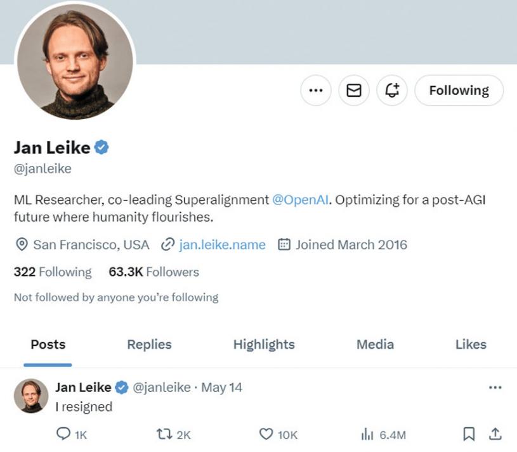Share the "I resigned" post

click(x=495, y=434)
